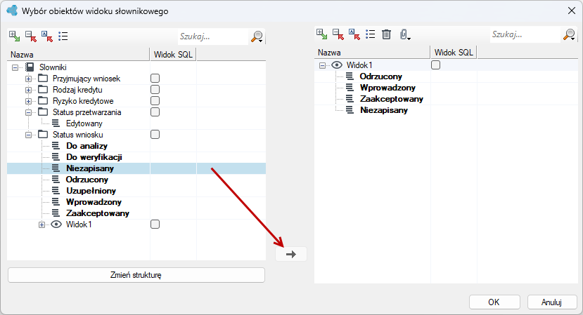Select Odrzucony in the left tree
This screenshot has width=583, height=315.
pos(87,180)
